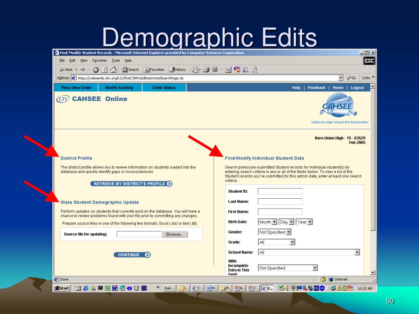Open the Edit menu
Viewport: 419px width, 314px height.
pyautogui.click(x=72, y=61)
